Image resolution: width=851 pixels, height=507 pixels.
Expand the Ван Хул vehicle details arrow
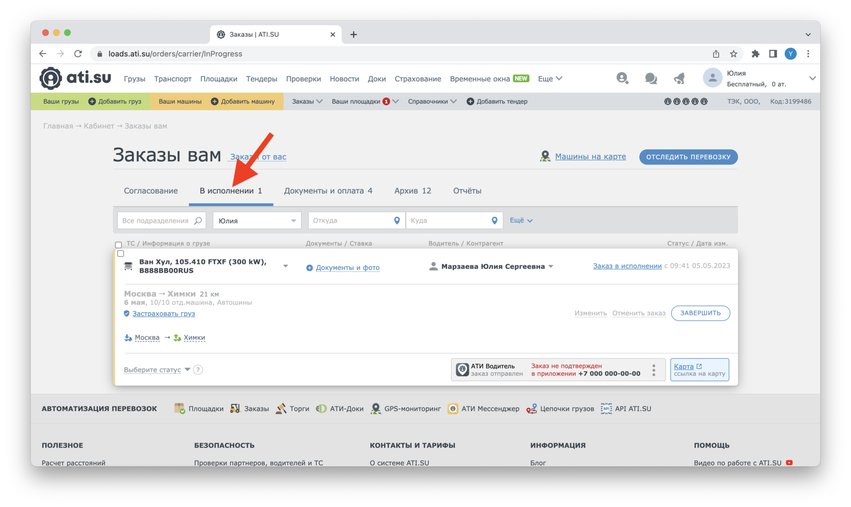pyautogui.click(x=286, y=266)
